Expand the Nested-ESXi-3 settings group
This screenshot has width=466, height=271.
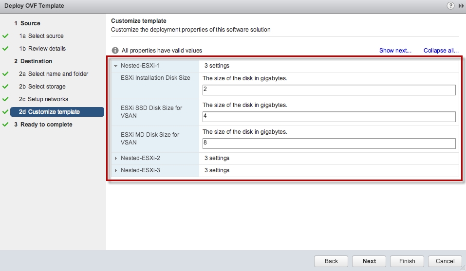[x=115, y=170]
